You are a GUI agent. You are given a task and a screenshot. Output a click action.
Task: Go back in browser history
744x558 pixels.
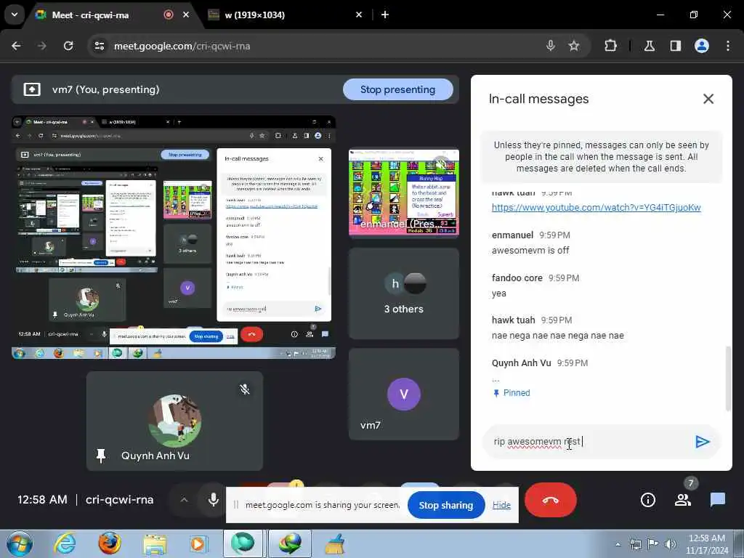[16, 46]
